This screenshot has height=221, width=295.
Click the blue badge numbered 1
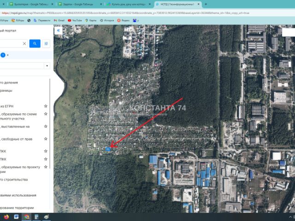click(x=3, y=55)
